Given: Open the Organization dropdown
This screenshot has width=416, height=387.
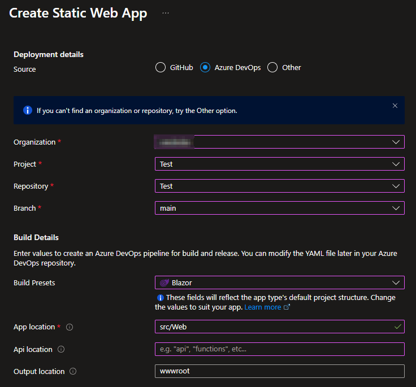Looking at the screenshot, I should coord(280,142).
